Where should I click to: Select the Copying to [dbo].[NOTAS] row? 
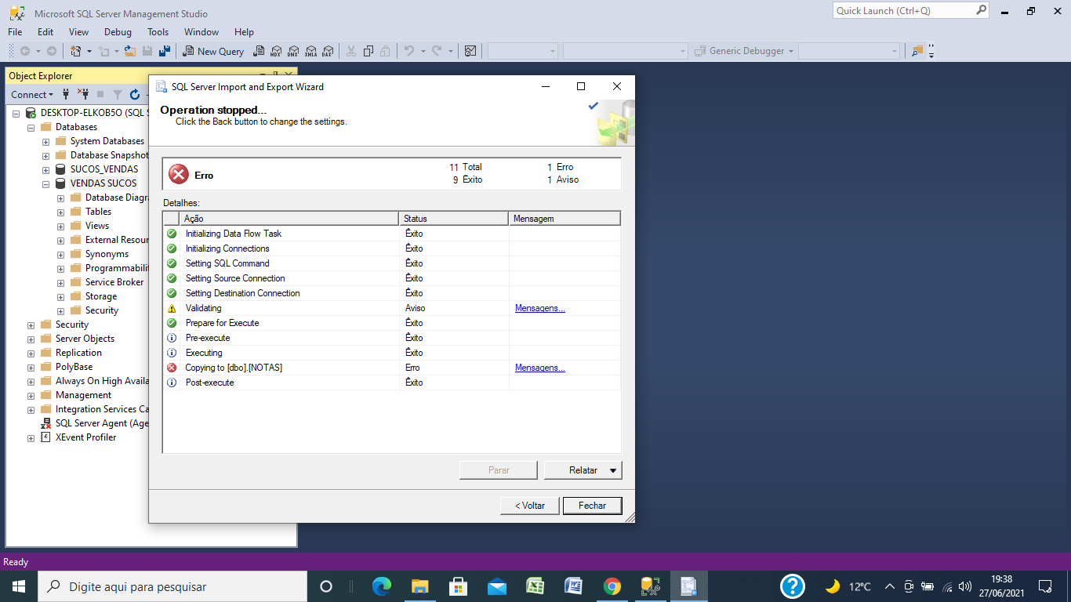point(391,368)
